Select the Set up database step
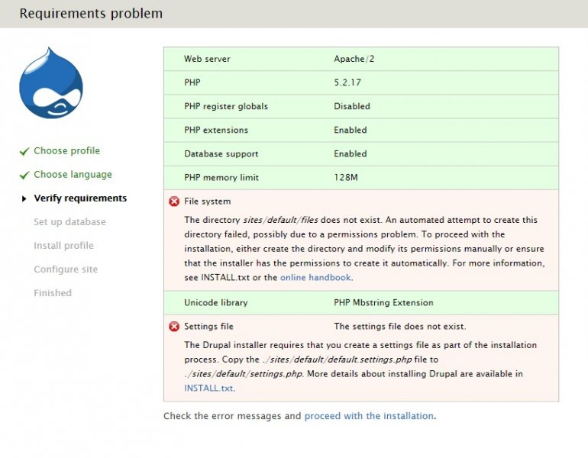Image resolution: width=588 pixels, height=458 pixels. [x=69, y=222]
